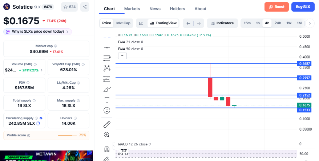This screenshot has height=161, width=319.
Task: Open the News tab
Action: pyautogui.click(x=155, y=9)
